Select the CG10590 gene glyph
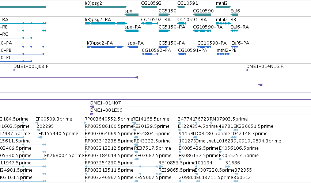Viewport: 311px width, 183px height. 202,15
